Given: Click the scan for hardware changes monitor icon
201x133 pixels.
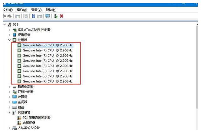Looking at the screenshot, I should pos(47,16).
